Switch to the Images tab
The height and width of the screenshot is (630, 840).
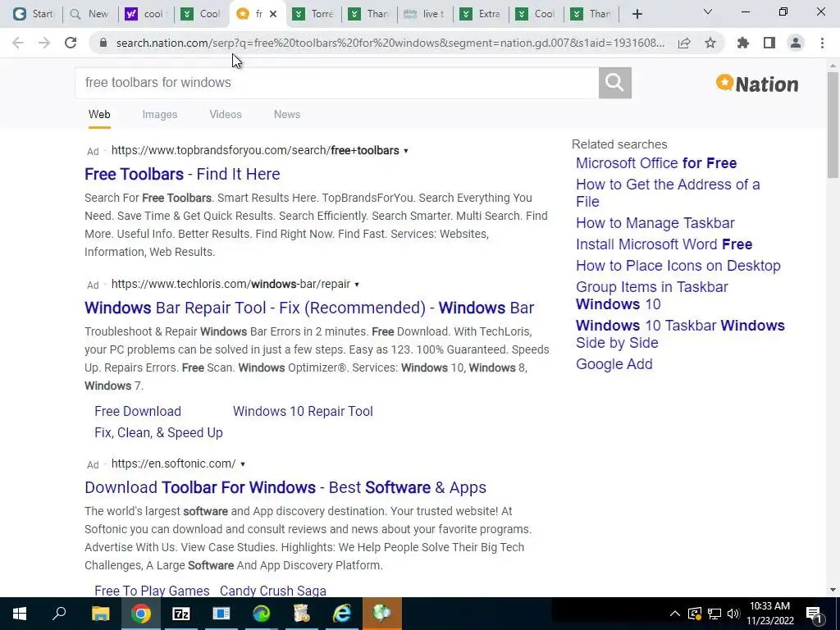(160, 115)
